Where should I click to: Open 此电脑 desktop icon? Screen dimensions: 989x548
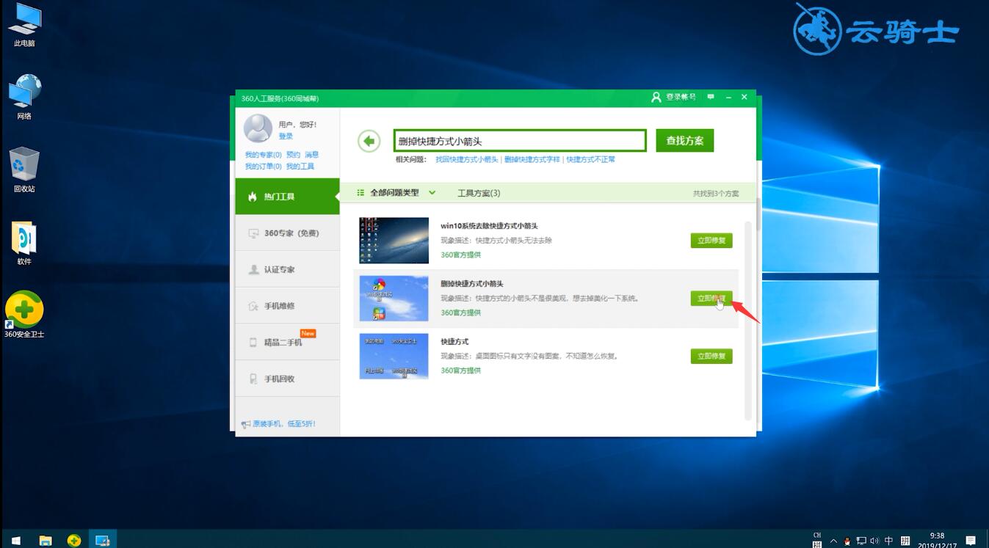(x=24, y=26)
